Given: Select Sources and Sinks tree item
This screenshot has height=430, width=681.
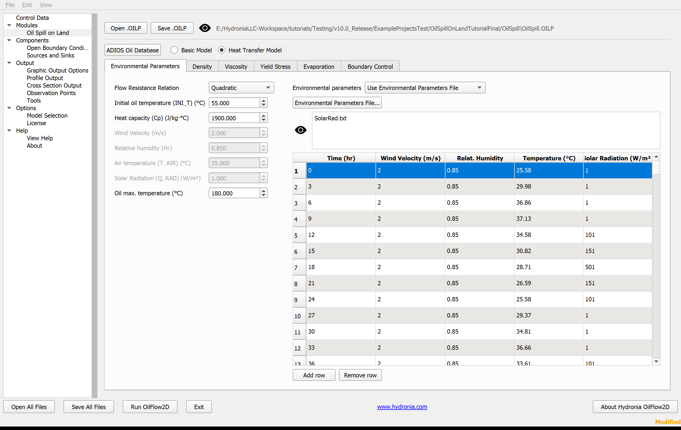Looking at the screenshot, I should (x=50, y=56).
